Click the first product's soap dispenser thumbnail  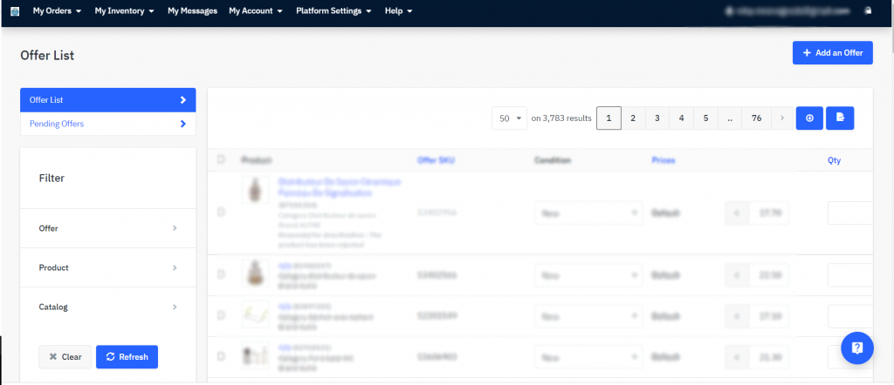[256, 190]
